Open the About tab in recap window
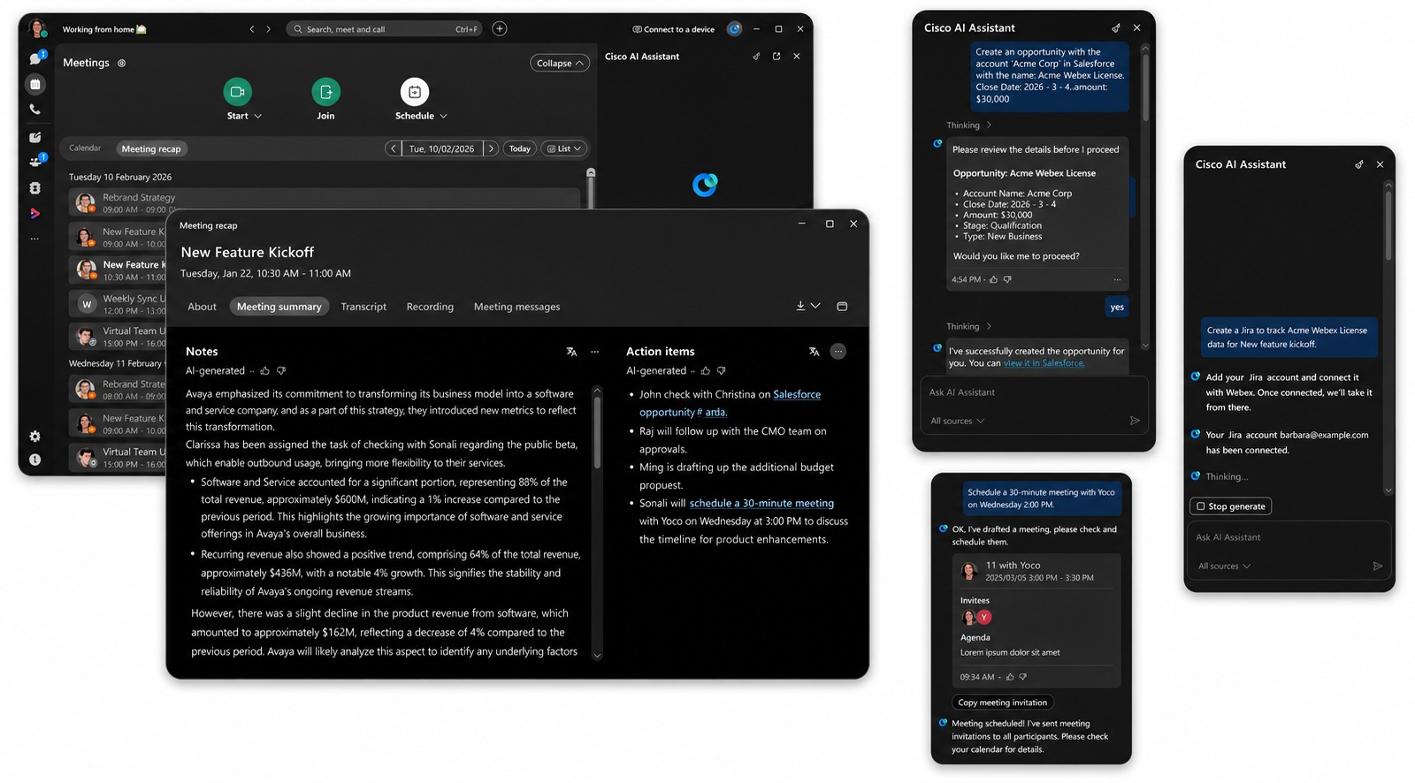This screenshot has width=1415, height=783. 202,307
